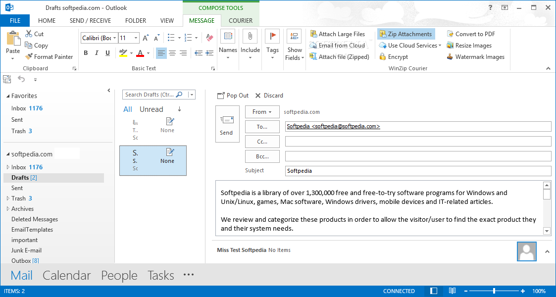The image size is (556, 297).
Task: Discard the current draft
Action: tap(269, 96)
